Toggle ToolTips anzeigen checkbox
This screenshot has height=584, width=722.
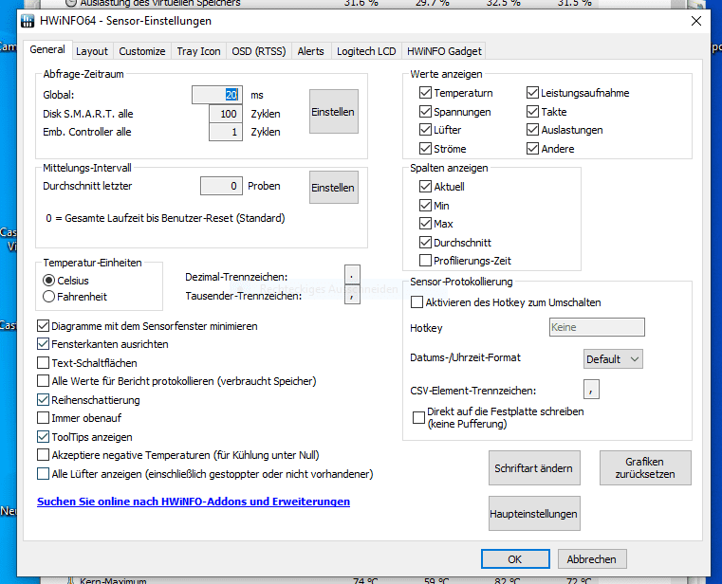coord(43,437)
